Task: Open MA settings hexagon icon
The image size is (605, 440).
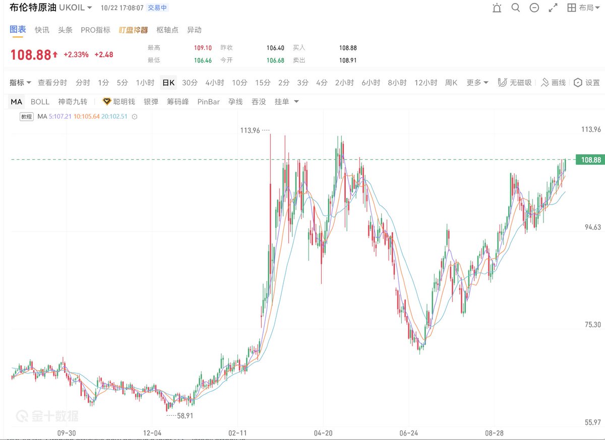Action: coord(135,116)
